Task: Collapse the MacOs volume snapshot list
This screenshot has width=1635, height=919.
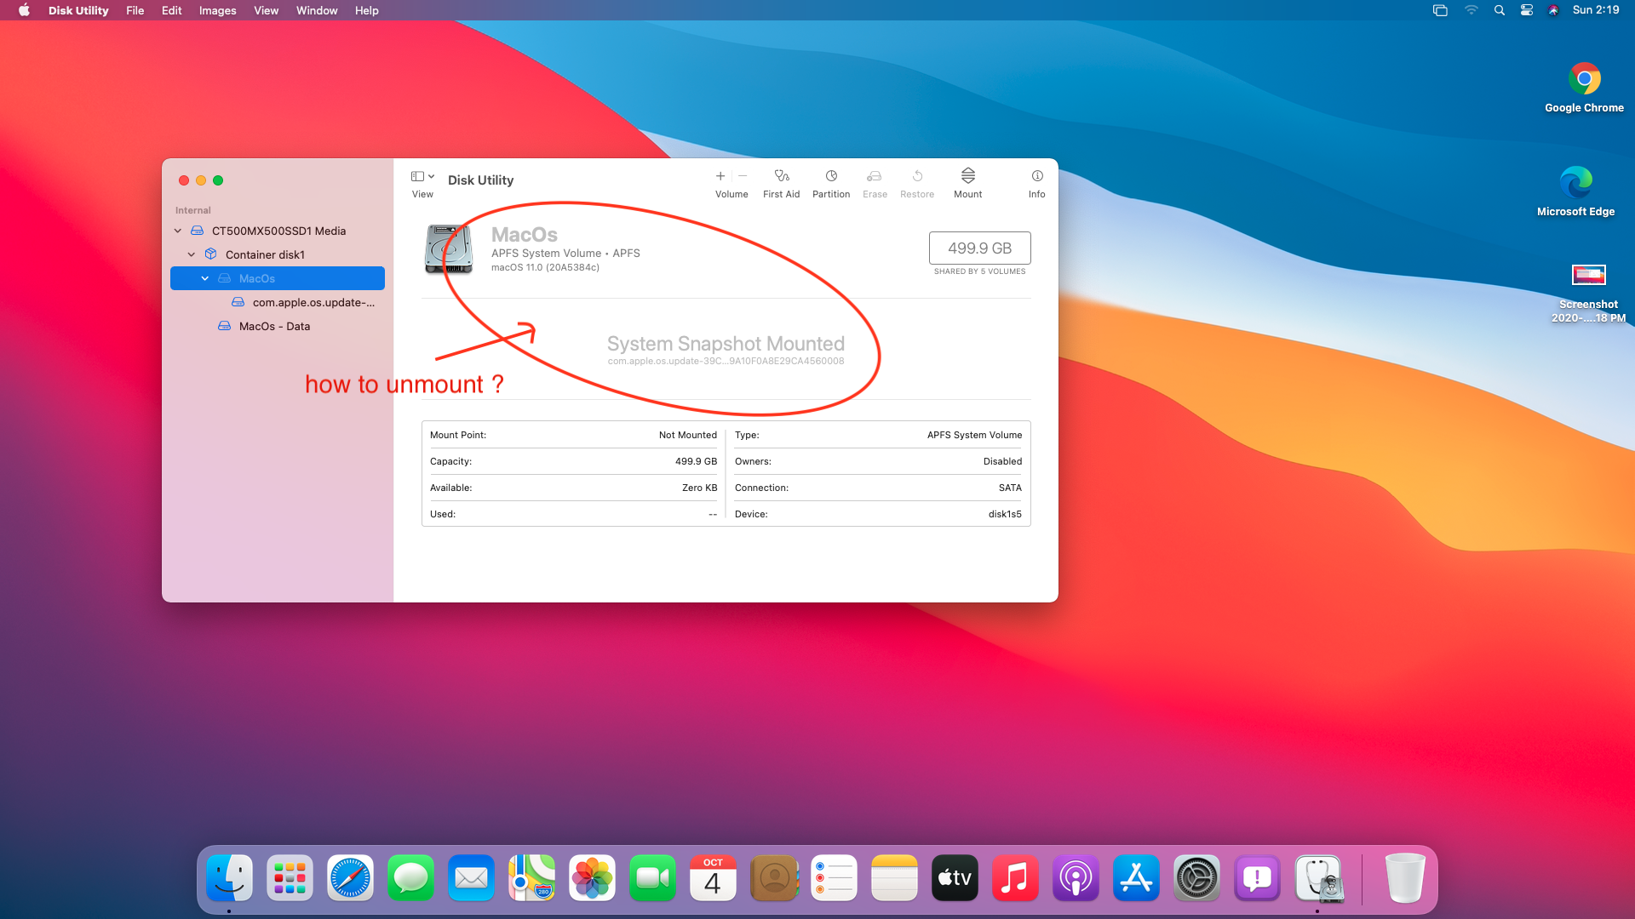Action: 205,278
